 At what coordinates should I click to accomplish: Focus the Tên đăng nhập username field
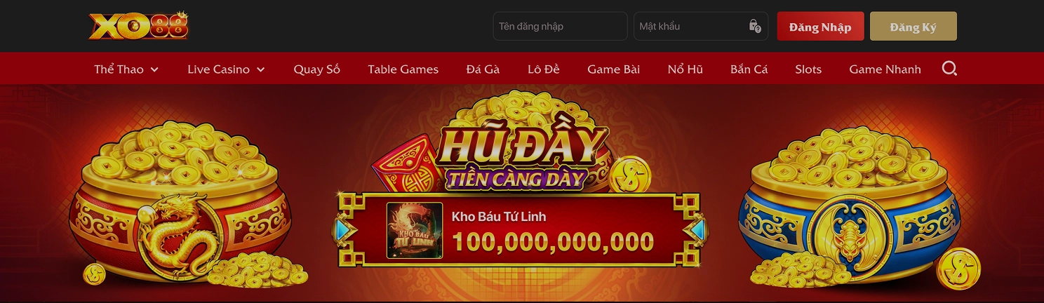[x=560, y=26]
